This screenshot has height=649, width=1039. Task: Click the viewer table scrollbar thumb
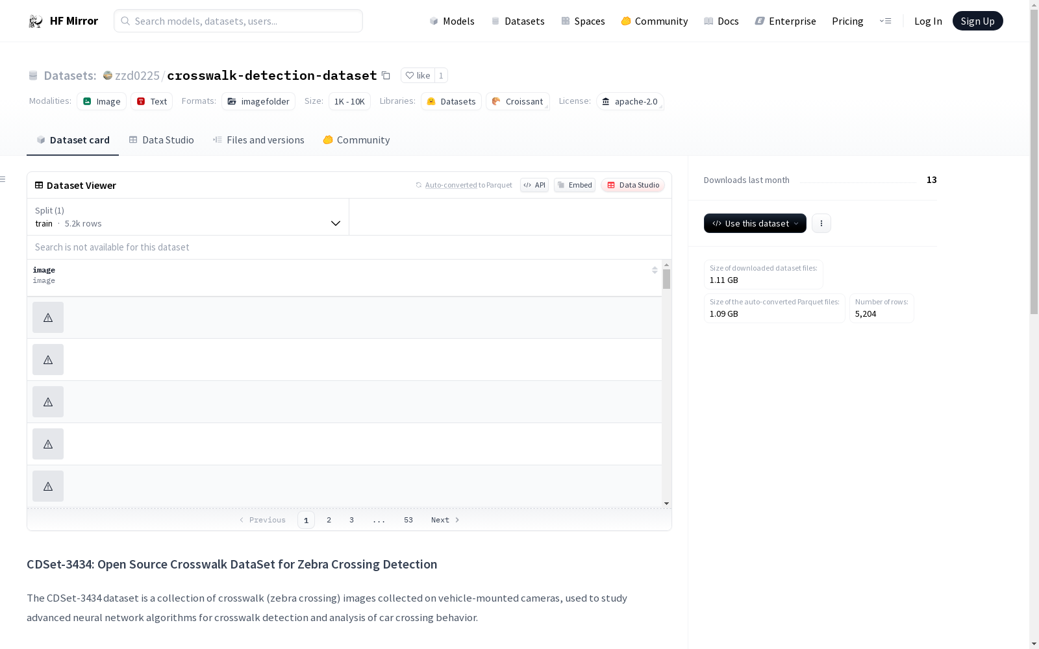coord(666,279)
